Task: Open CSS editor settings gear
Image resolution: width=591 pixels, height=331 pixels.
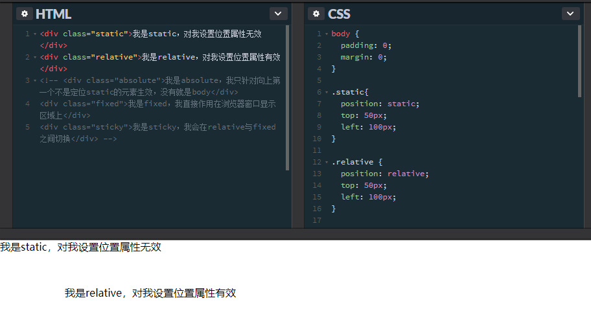Action: (x=316, y=14)
